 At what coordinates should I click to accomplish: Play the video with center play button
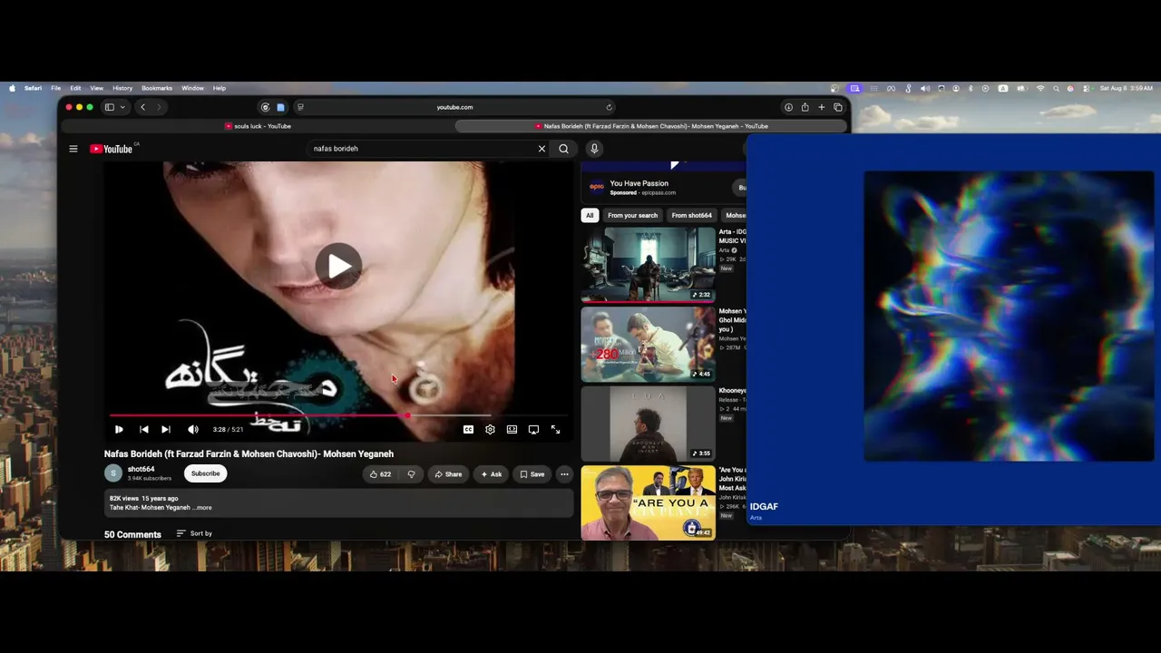pos(338,267)
